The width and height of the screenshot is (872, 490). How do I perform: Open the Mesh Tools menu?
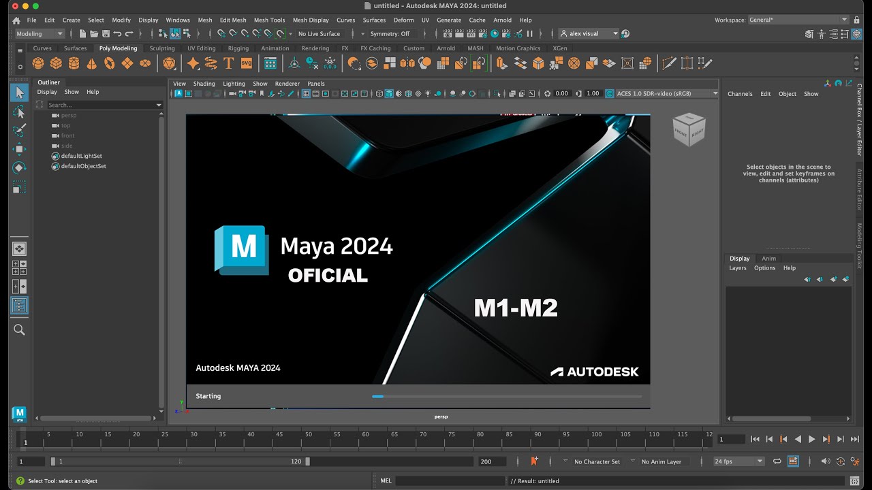pyautogui.click(x=269, y=20)
